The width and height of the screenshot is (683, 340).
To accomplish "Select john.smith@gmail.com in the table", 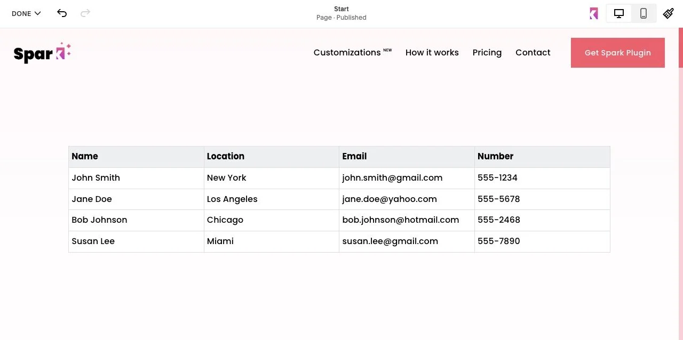I will pyautogui.click(x=392, y=177).
